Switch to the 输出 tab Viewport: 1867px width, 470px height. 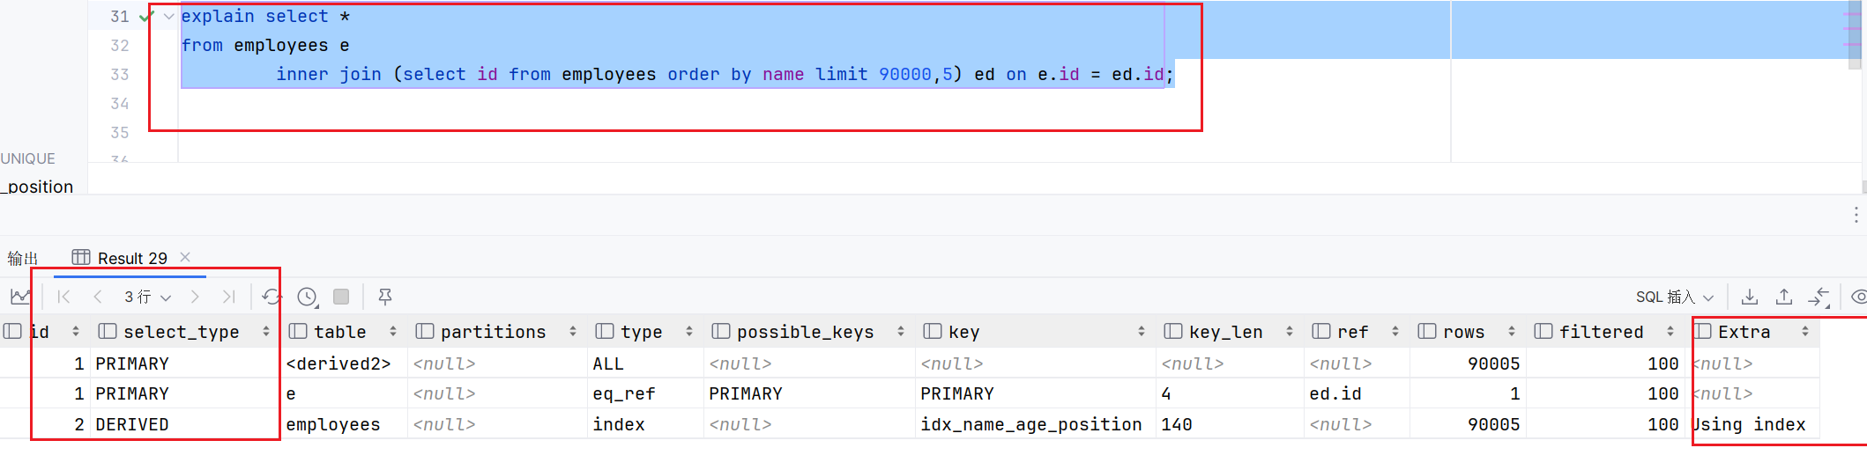click(x=23, y=258)
